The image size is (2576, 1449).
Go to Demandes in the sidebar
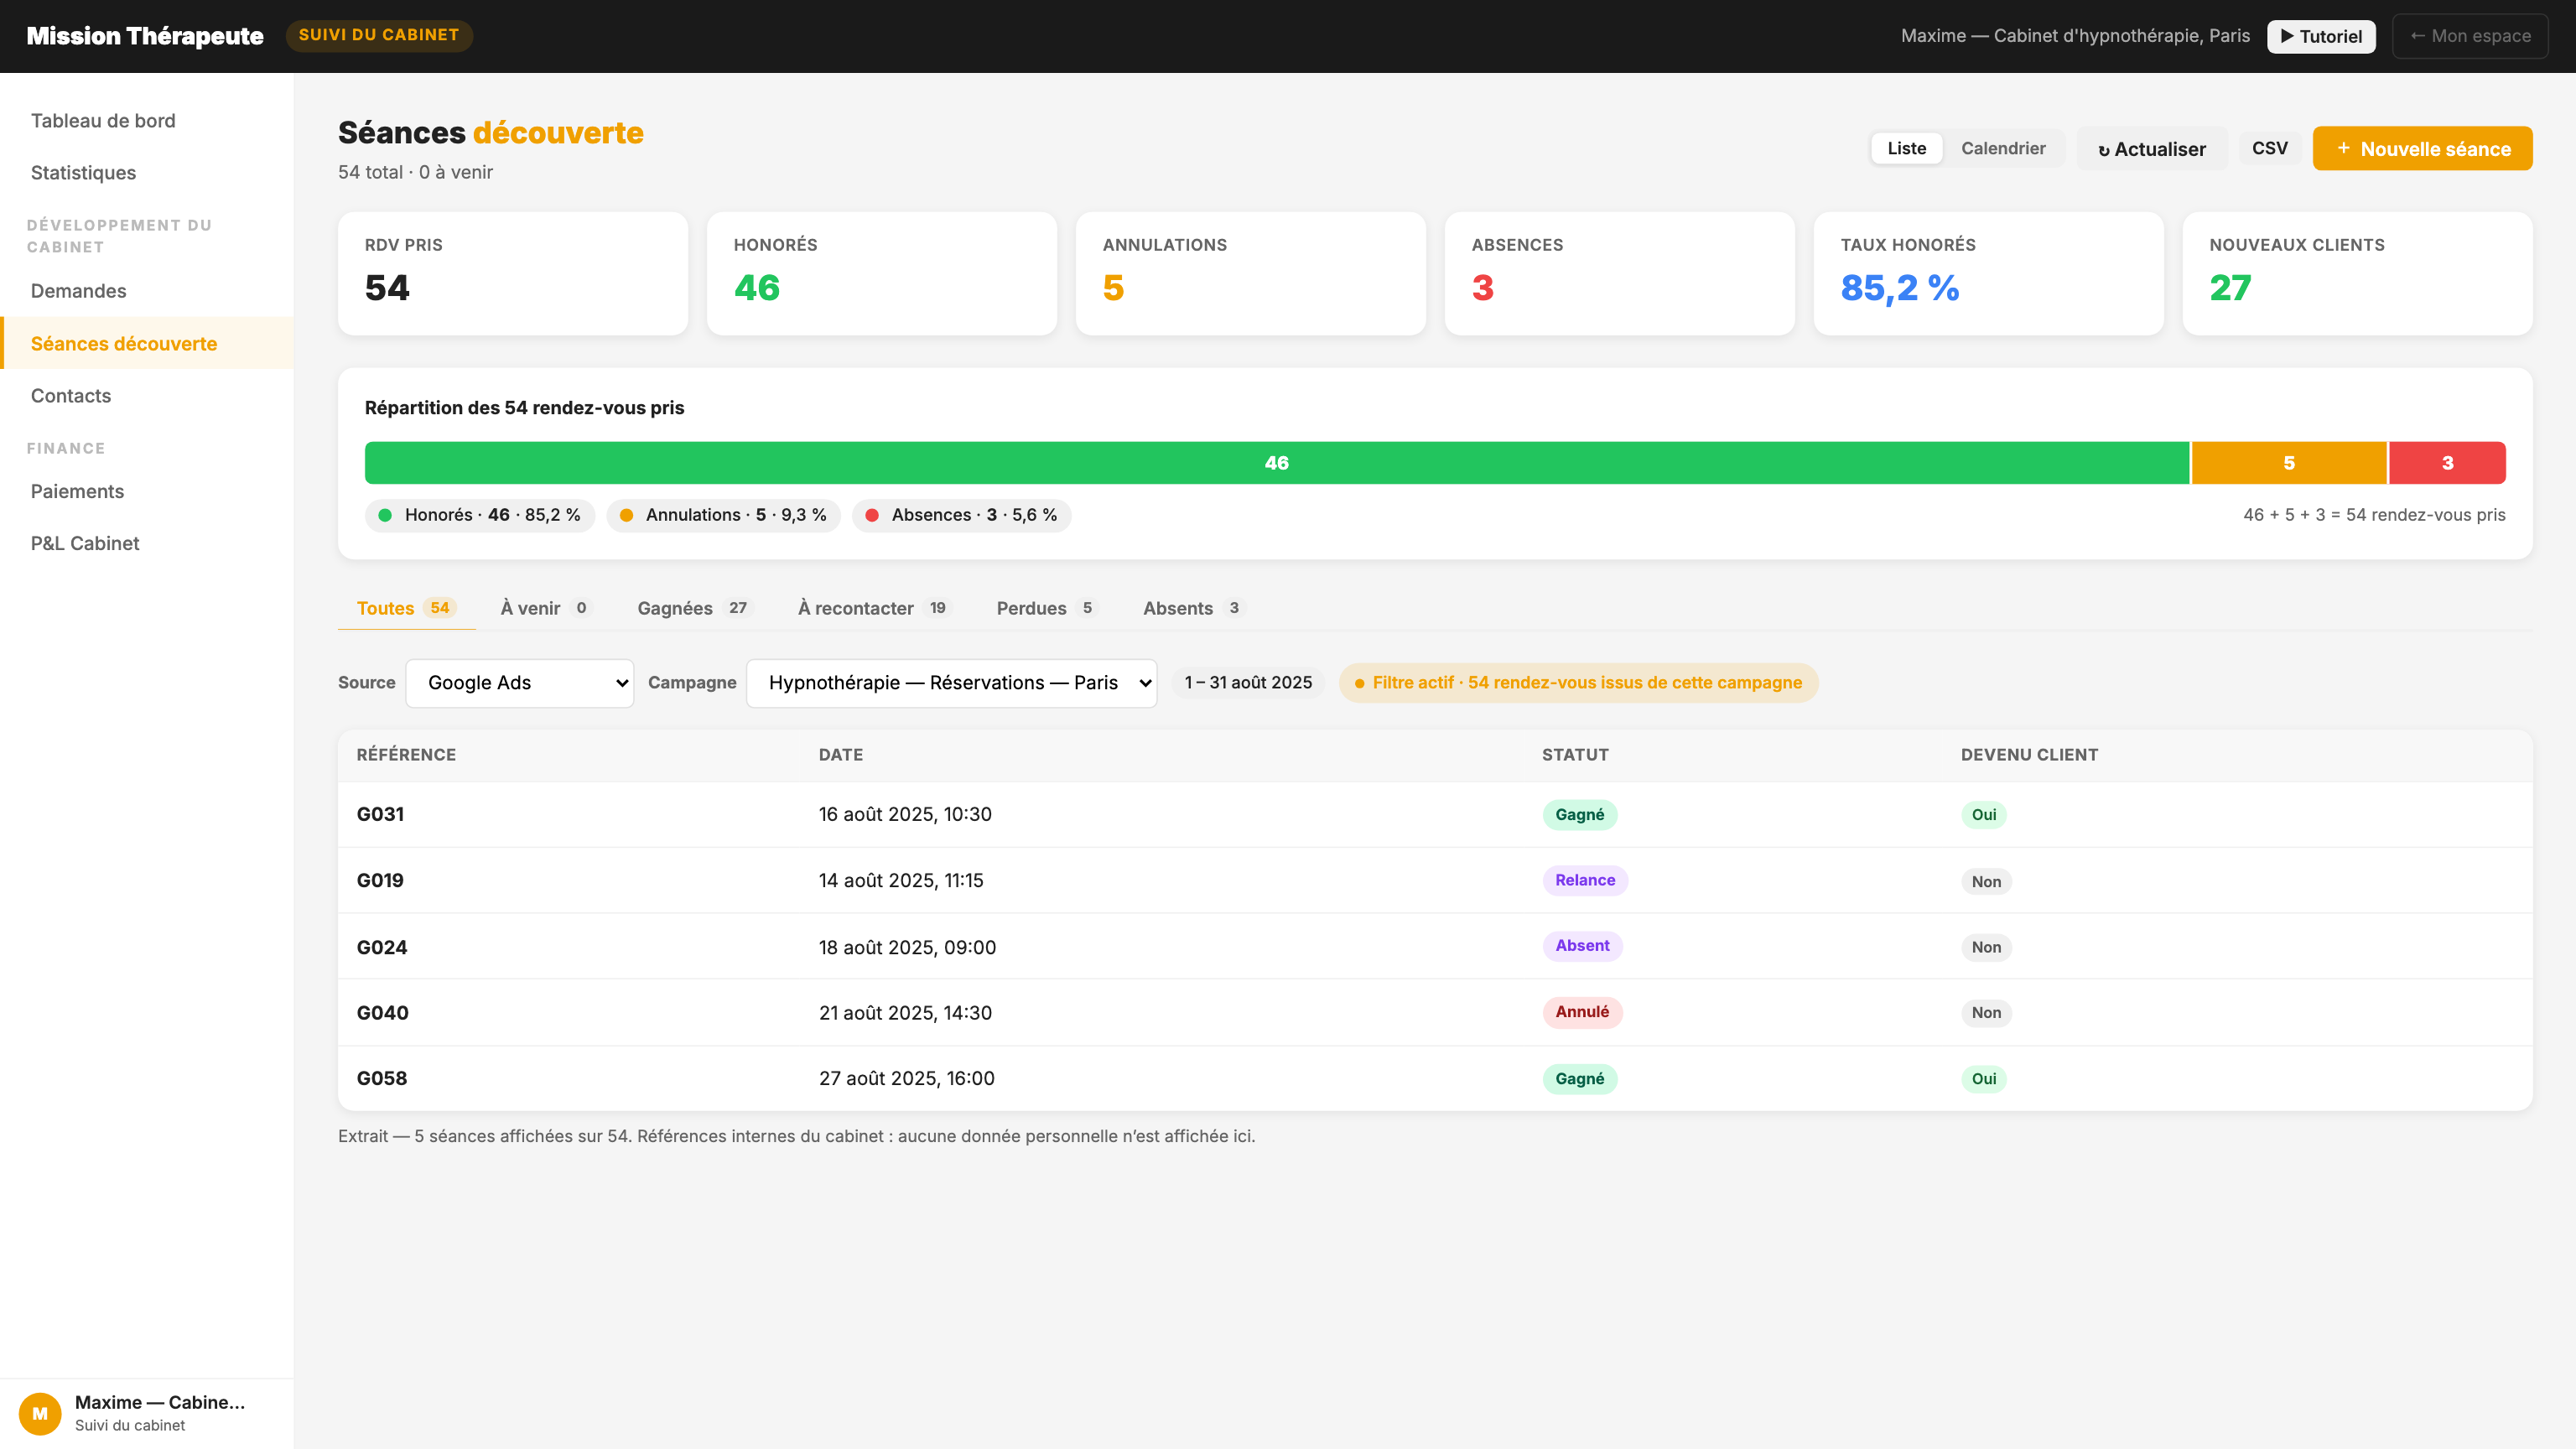click(147, 291)
